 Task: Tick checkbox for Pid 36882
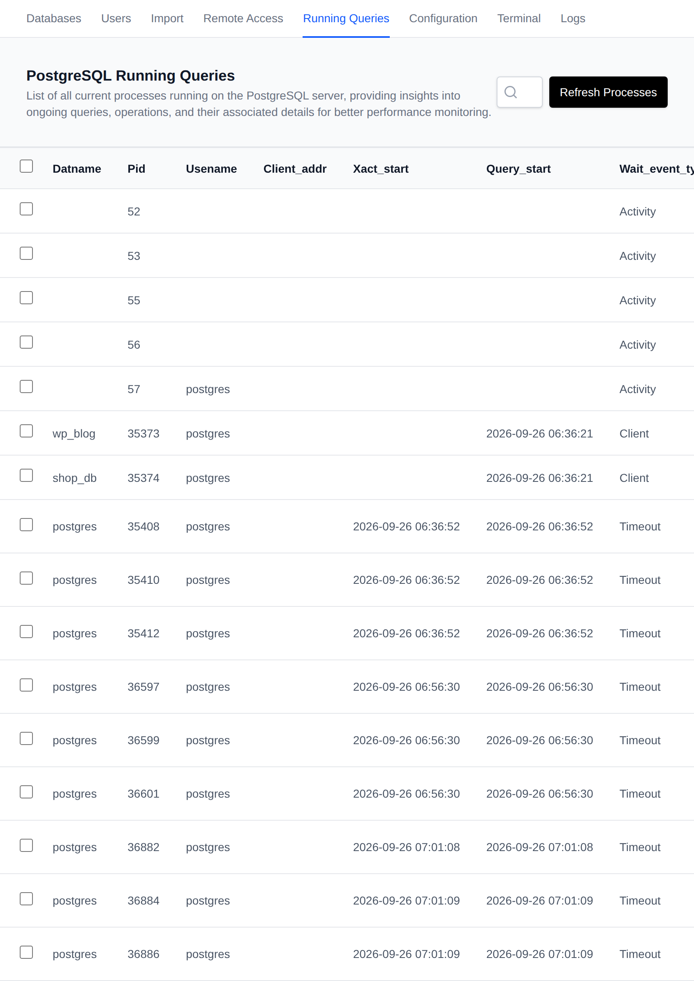point(26,845)
